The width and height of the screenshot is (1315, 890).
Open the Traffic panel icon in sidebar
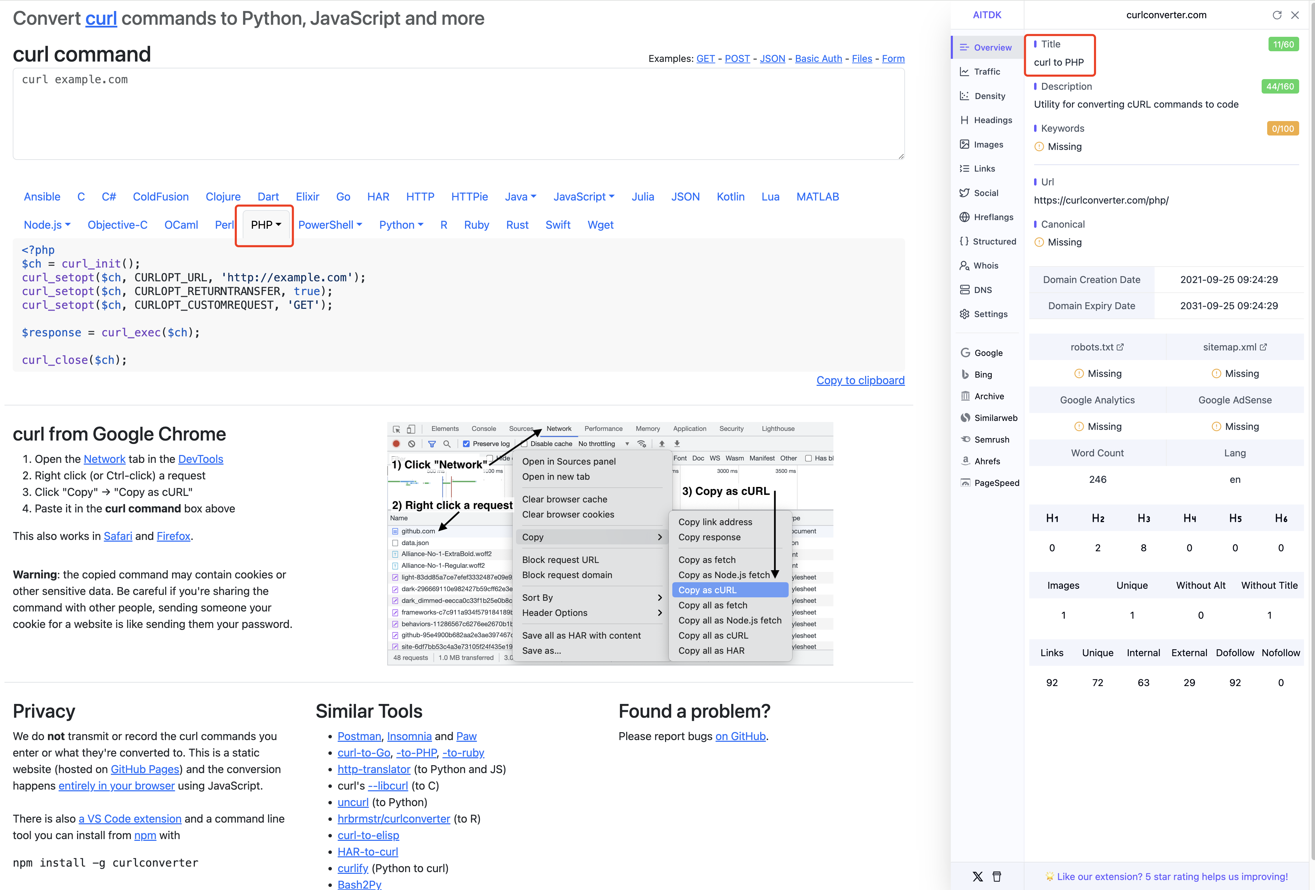(x=964, y=72)
